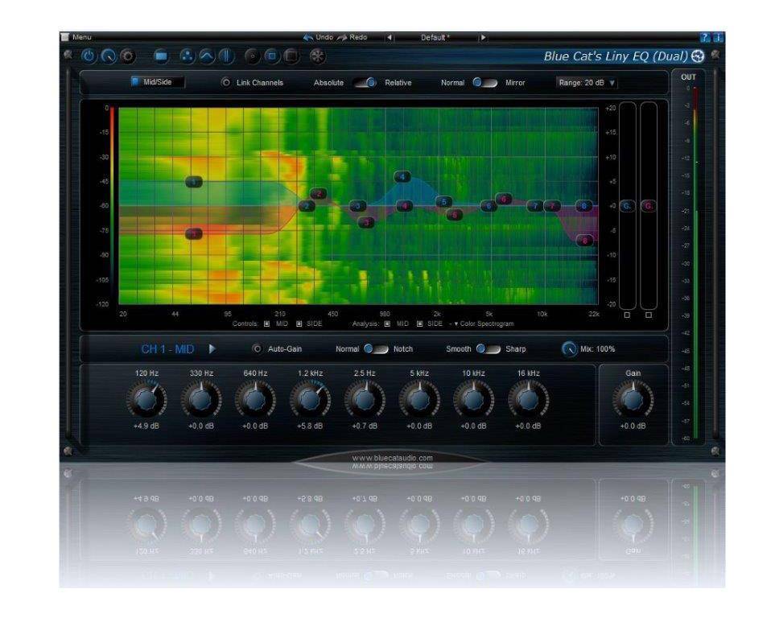Click the 1.2 kHz band knob
This screenshot has width=775, height=618.
point(310,399)
